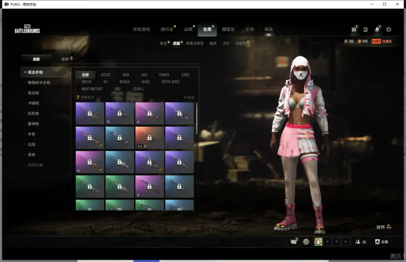Filter skins by BERYL M762

(171, 82)
